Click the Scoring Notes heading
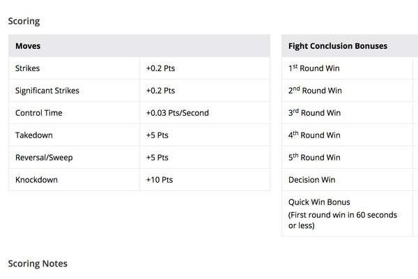 (38, 264)
